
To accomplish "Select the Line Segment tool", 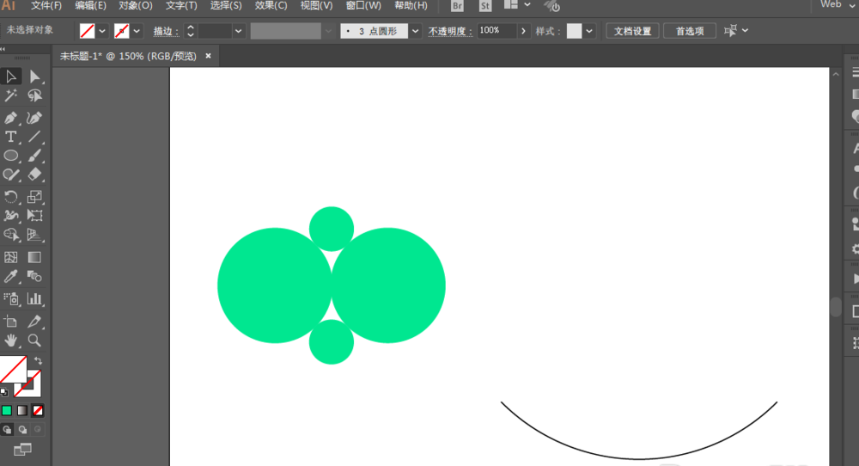I will pyautogui.click(x=34, y=137).
